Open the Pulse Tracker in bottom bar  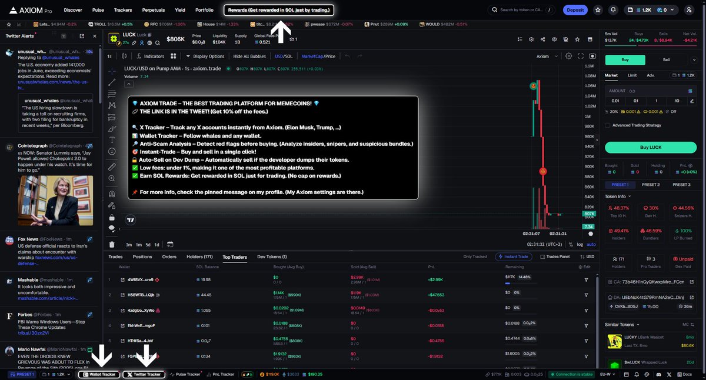pyautogui.click(x=187, y=374)
